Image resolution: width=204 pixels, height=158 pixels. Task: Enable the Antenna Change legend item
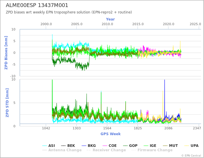point(62,150)
